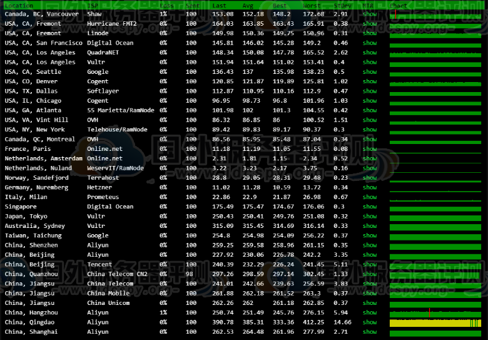Click the Last column header
Viewport: 488px width, 340px height.
(219, 6)
